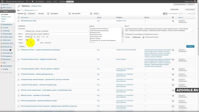Click the categories list scrollbar in quick edit
Screen dimensions: 199x112
[123, 35]
